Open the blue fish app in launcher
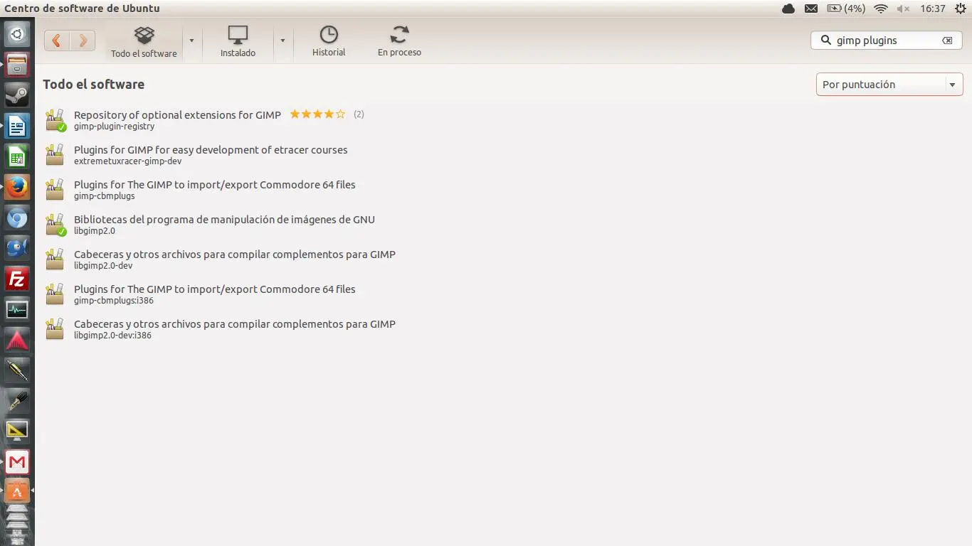The width and height of the screenshot is (972, 546). coord(17,248)
